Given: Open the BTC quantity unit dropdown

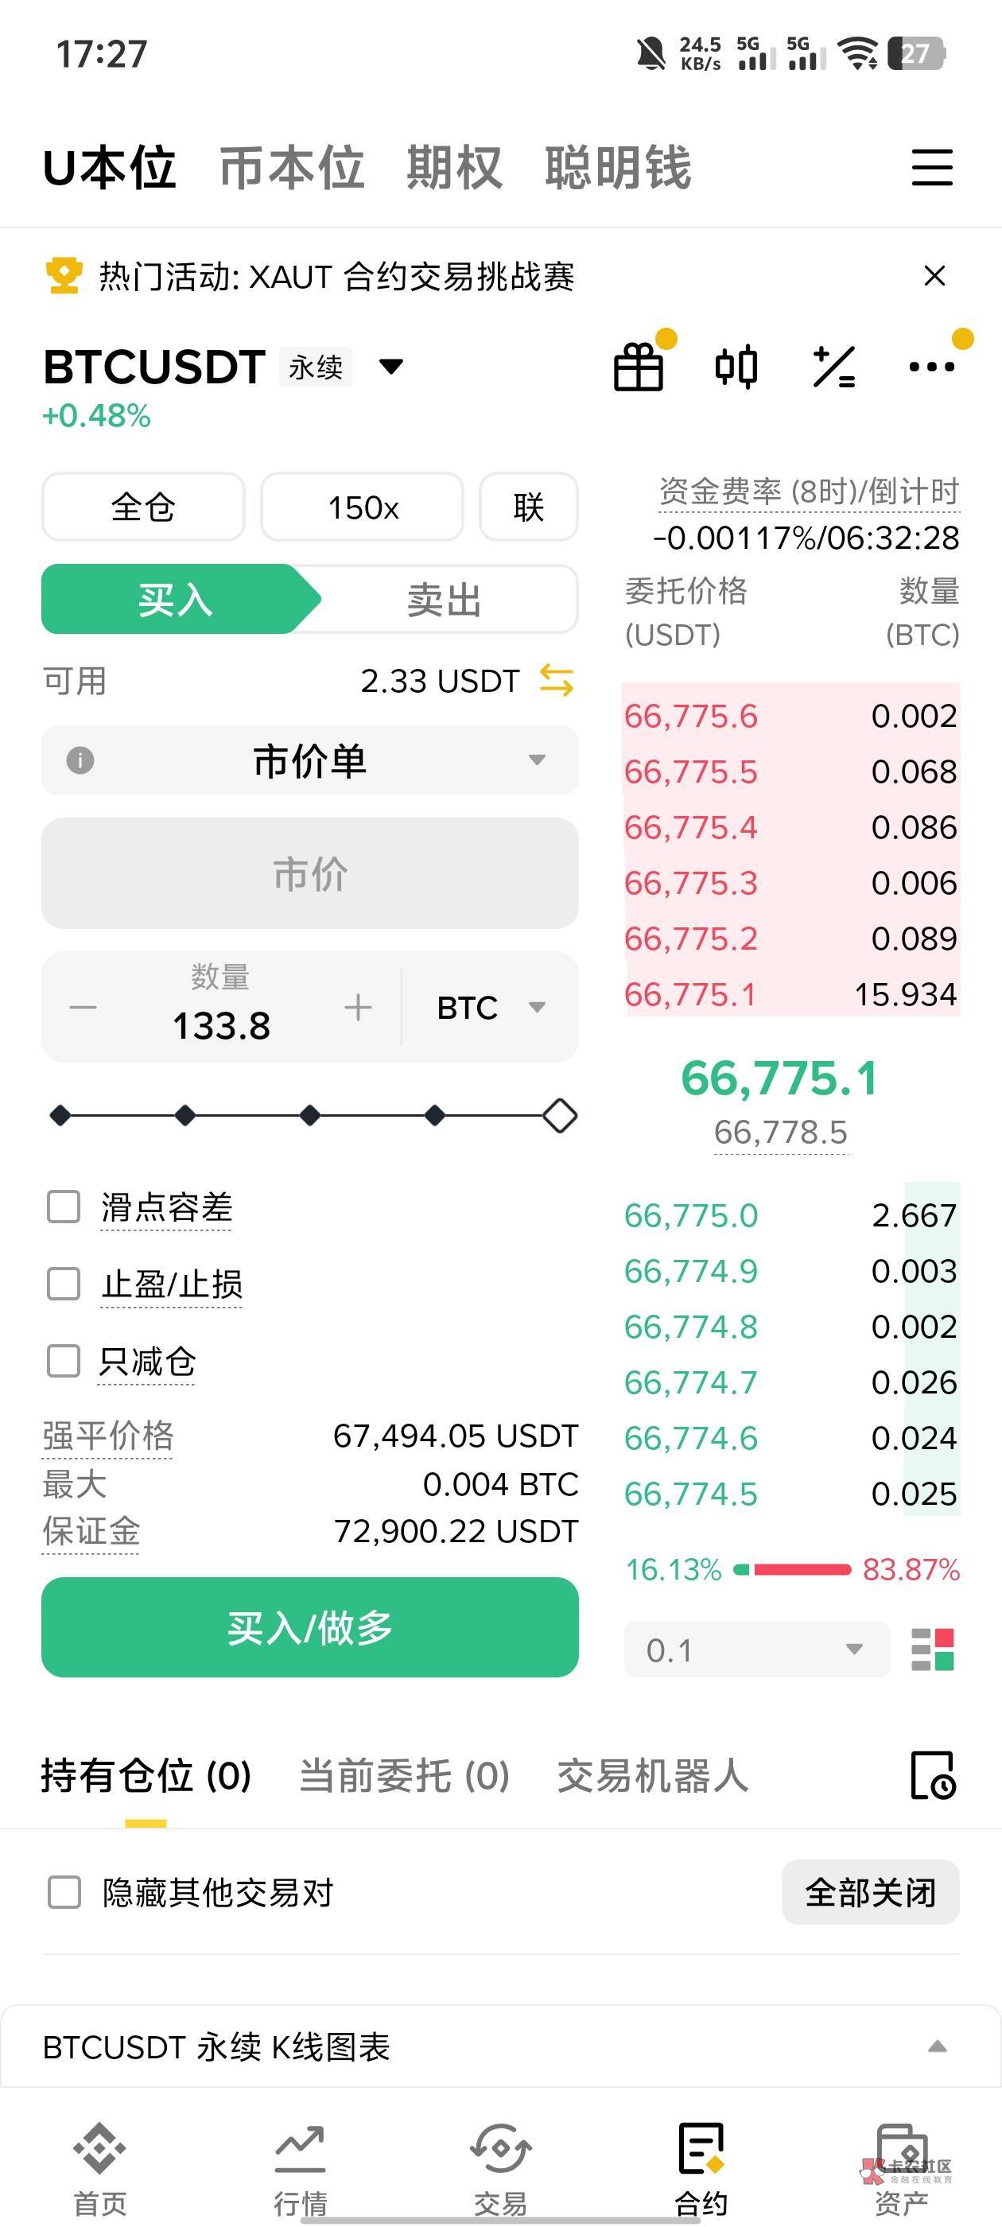Looking at the screenshot, I should (490, 1007).
